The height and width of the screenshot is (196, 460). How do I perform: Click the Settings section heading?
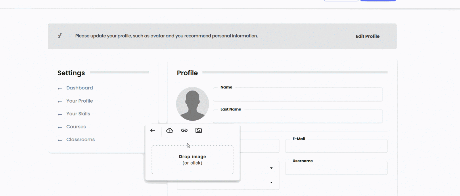point(71,73)
